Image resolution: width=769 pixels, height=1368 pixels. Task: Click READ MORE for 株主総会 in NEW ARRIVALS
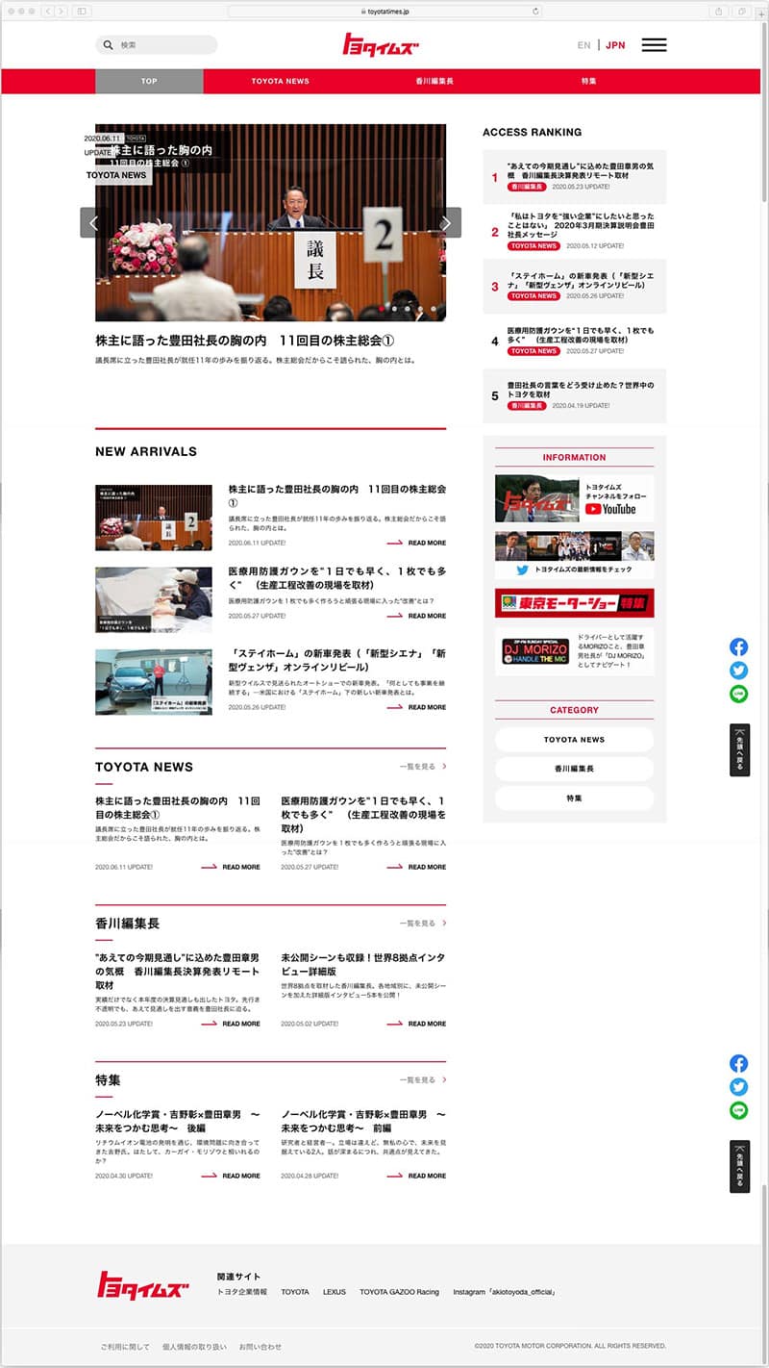click(416, 543)
